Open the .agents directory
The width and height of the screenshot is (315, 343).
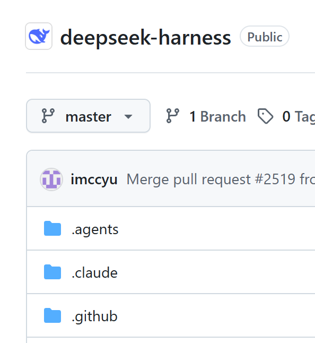[x=95, y=229]
